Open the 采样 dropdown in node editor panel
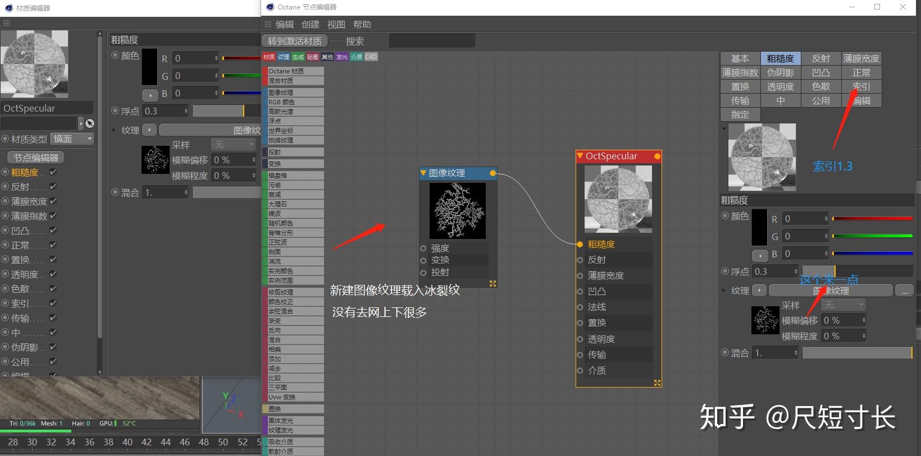 [x=843, y=305]
